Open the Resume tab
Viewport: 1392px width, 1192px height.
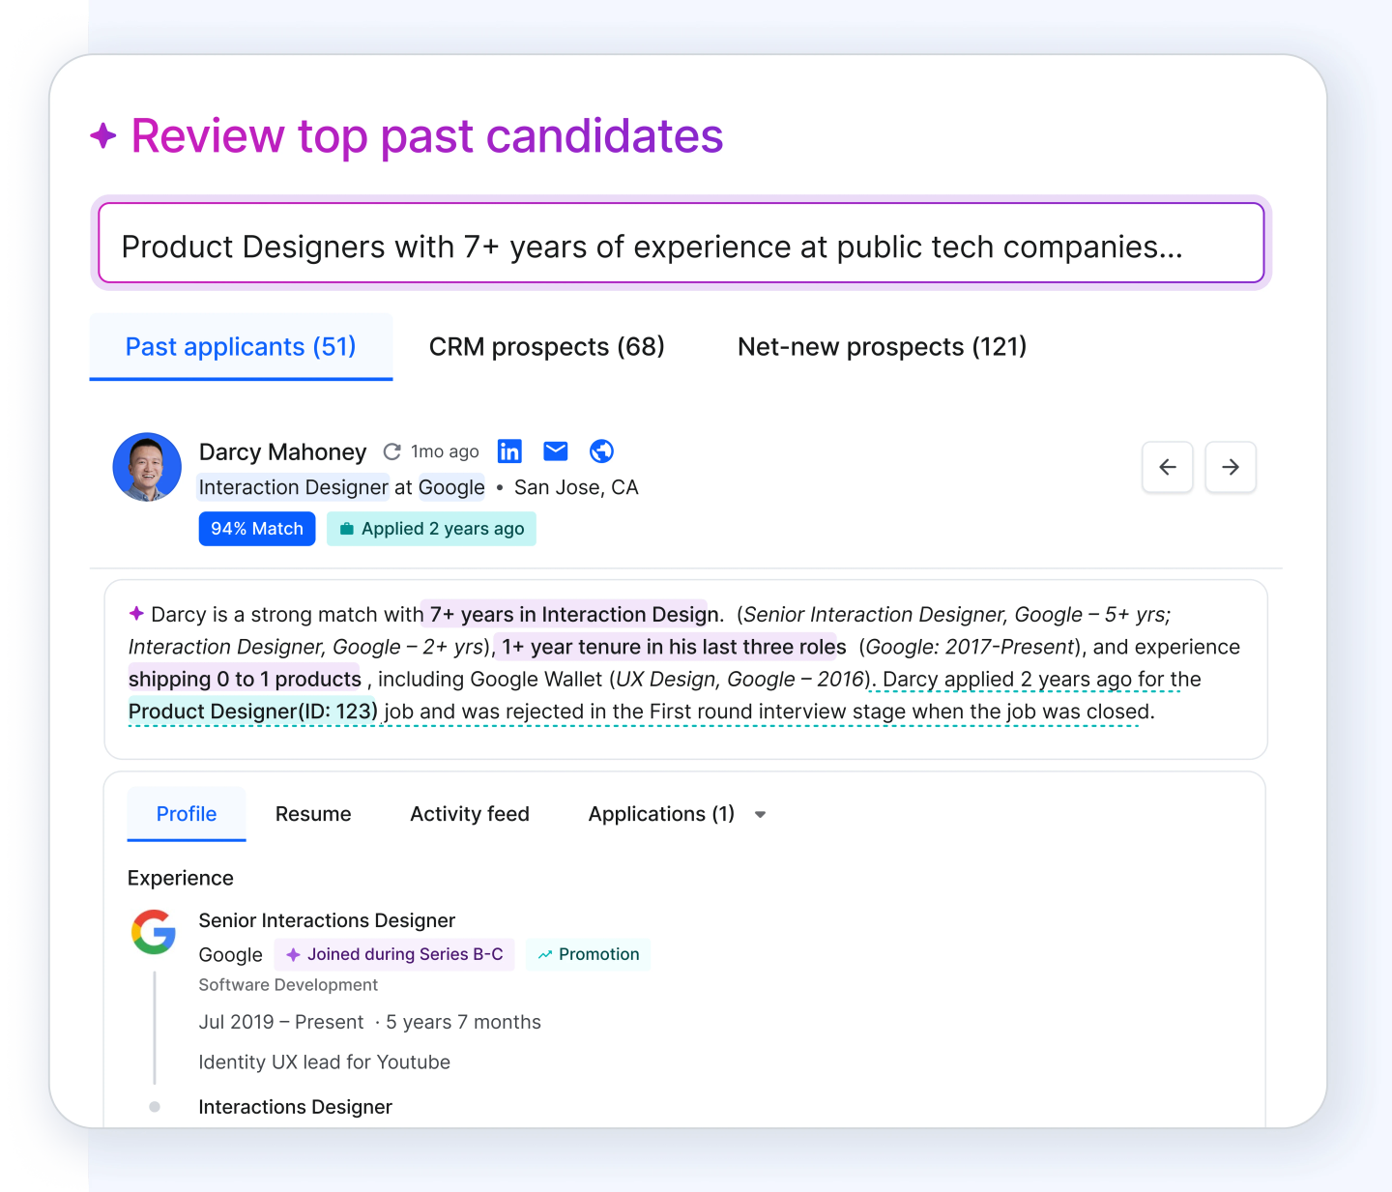click(313, 814)
